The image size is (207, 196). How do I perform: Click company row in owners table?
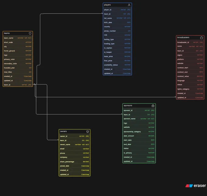point(75,157)
